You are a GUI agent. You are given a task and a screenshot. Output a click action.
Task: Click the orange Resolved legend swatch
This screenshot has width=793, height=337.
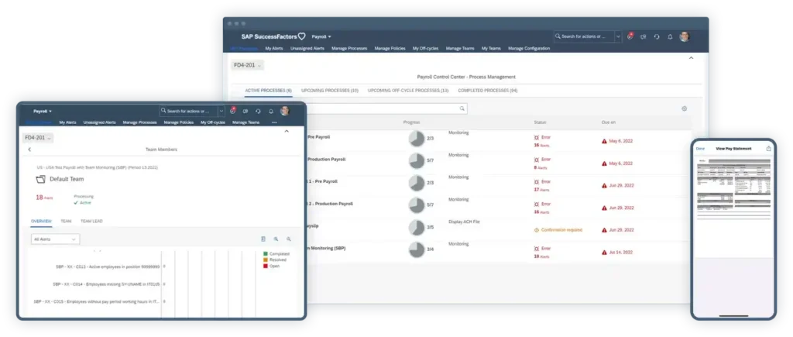(x=266, y=260)
